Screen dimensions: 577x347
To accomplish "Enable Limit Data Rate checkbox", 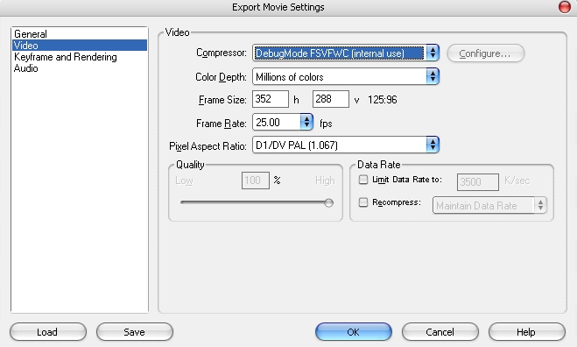I will pos(363,180).
